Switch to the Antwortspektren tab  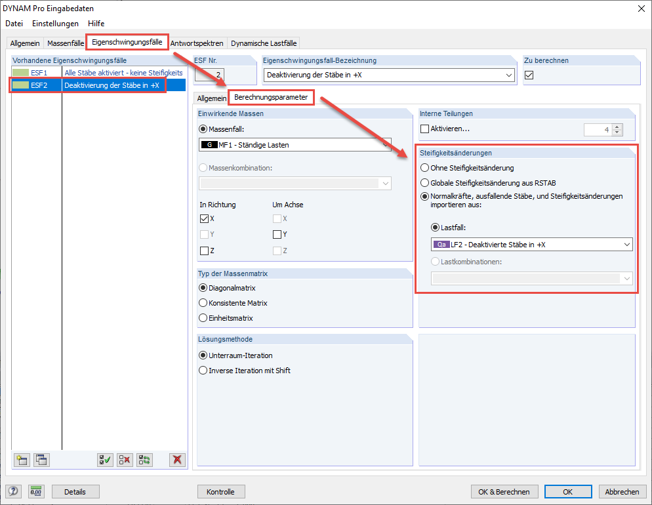(x=197, y=43)
